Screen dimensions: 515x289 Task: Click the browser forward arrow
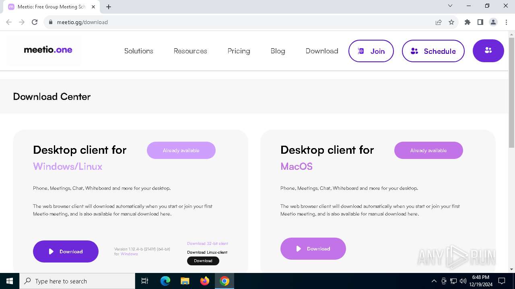tap(22, 22)
